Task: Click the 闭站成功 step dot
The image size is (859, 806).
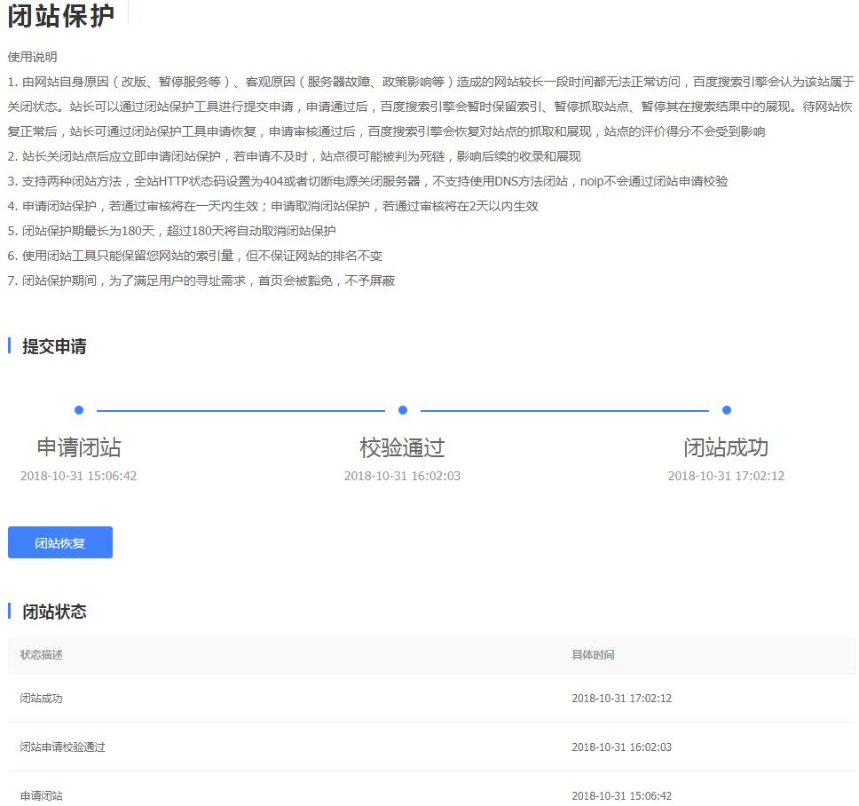Action: click(x=727, y=410)
